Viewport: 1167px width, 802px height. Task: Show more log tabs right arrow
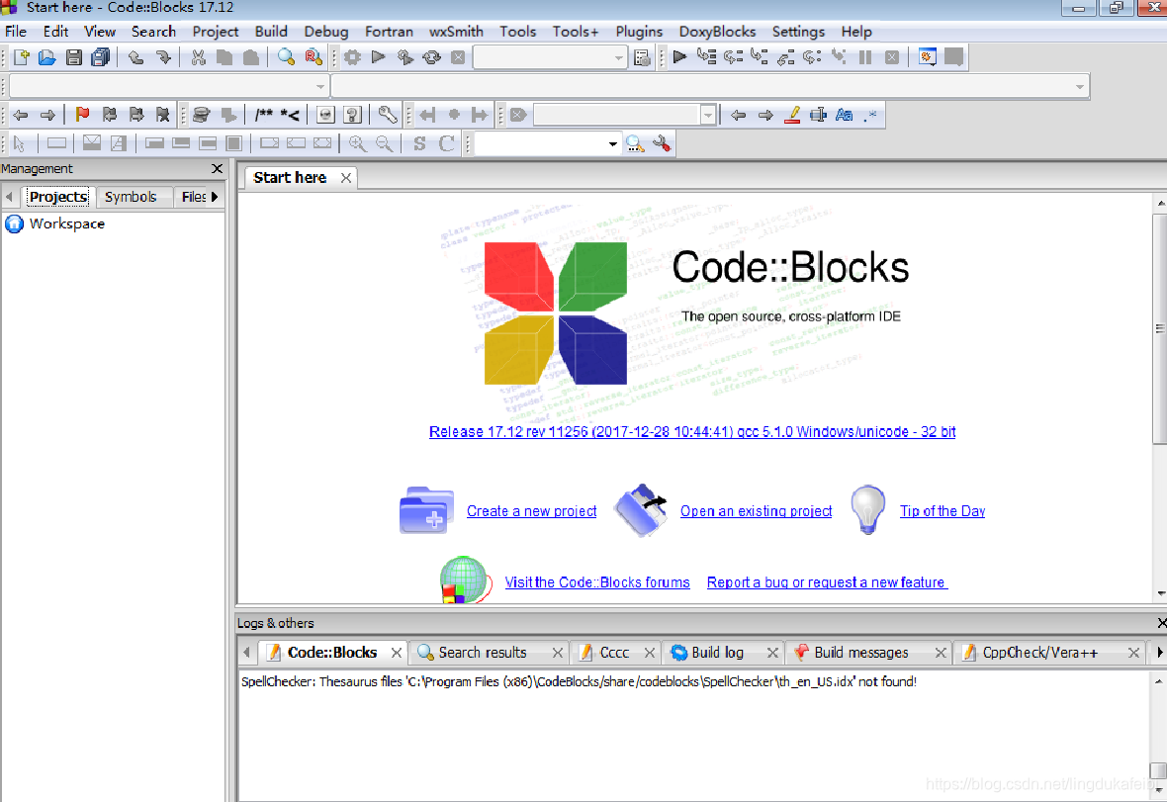[x=1159, y=653]
